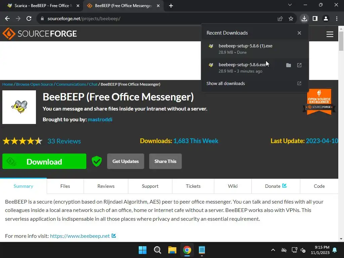Screen dimensions: 344x258
Task: Go to Home in the breadcrumb
Action: click(x=8, y=84)
